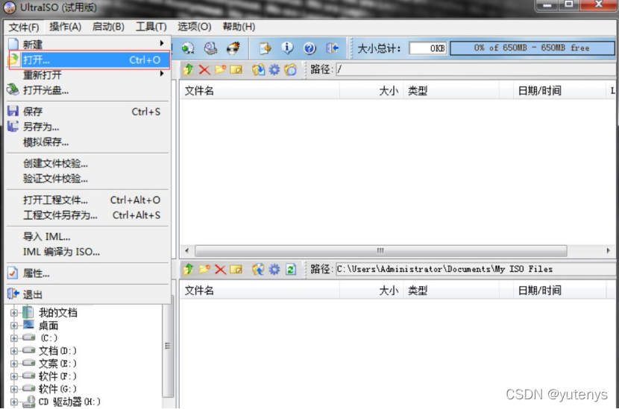Open the 选项(O) menu
Viewport: 619px width, 409px height.
point(194,27)
